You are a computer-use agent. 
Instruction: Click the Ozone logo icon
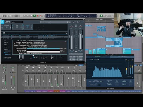pyautogui.click(x=2, y=22)
